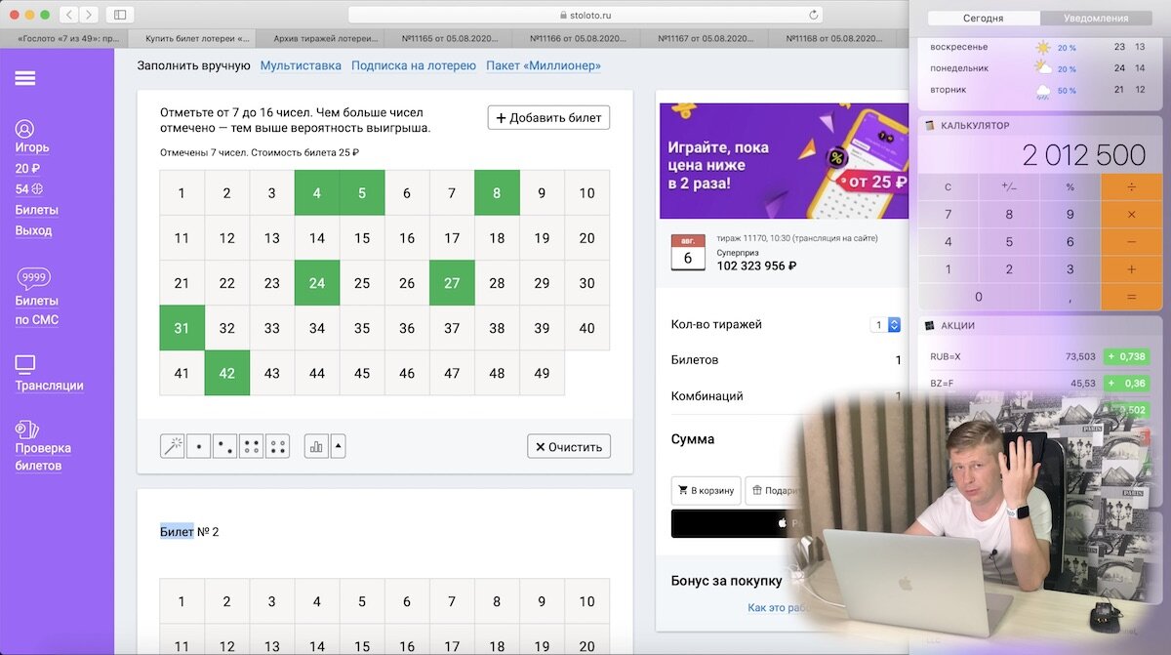This screenshot has width=1171, height=655.
Task: Click the calculator 0 key
Action: 979,296
